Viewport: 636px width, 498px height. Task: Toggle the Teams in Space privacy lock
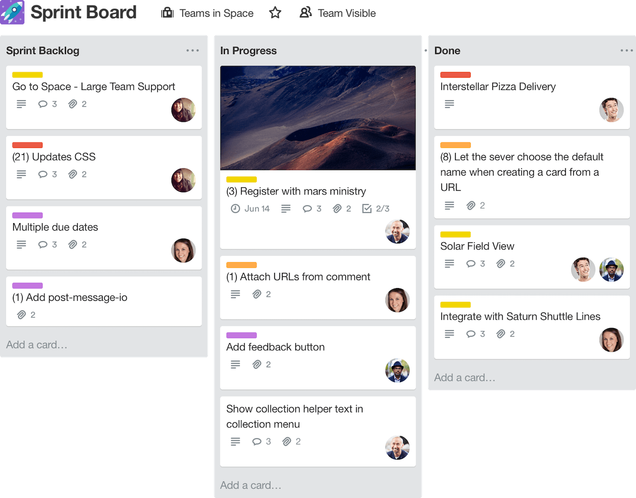pyautogui.click(x=167, y=13)
